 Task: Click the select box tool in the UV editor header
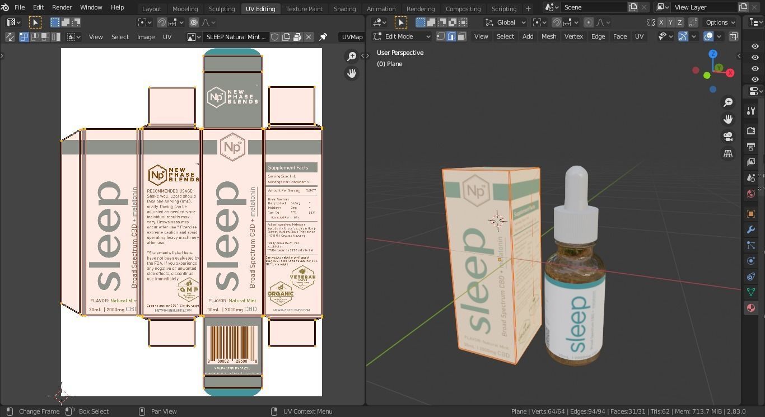[x=35, y=22]
